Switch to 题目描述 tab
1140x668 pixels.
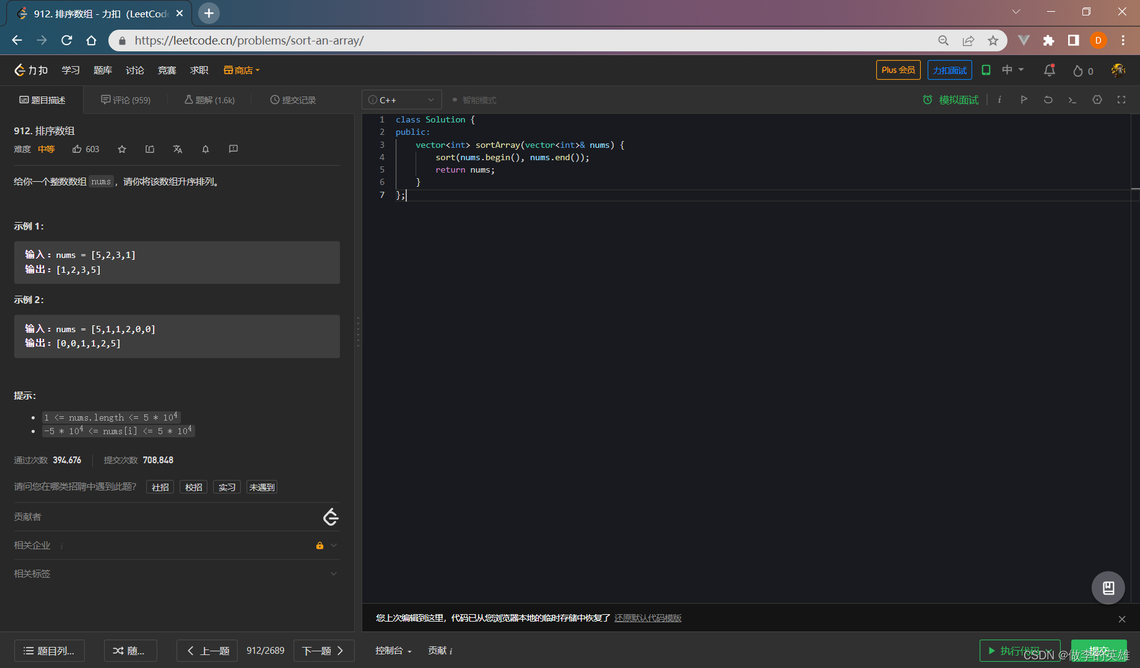pyautogui.click(x=43, y=100)
